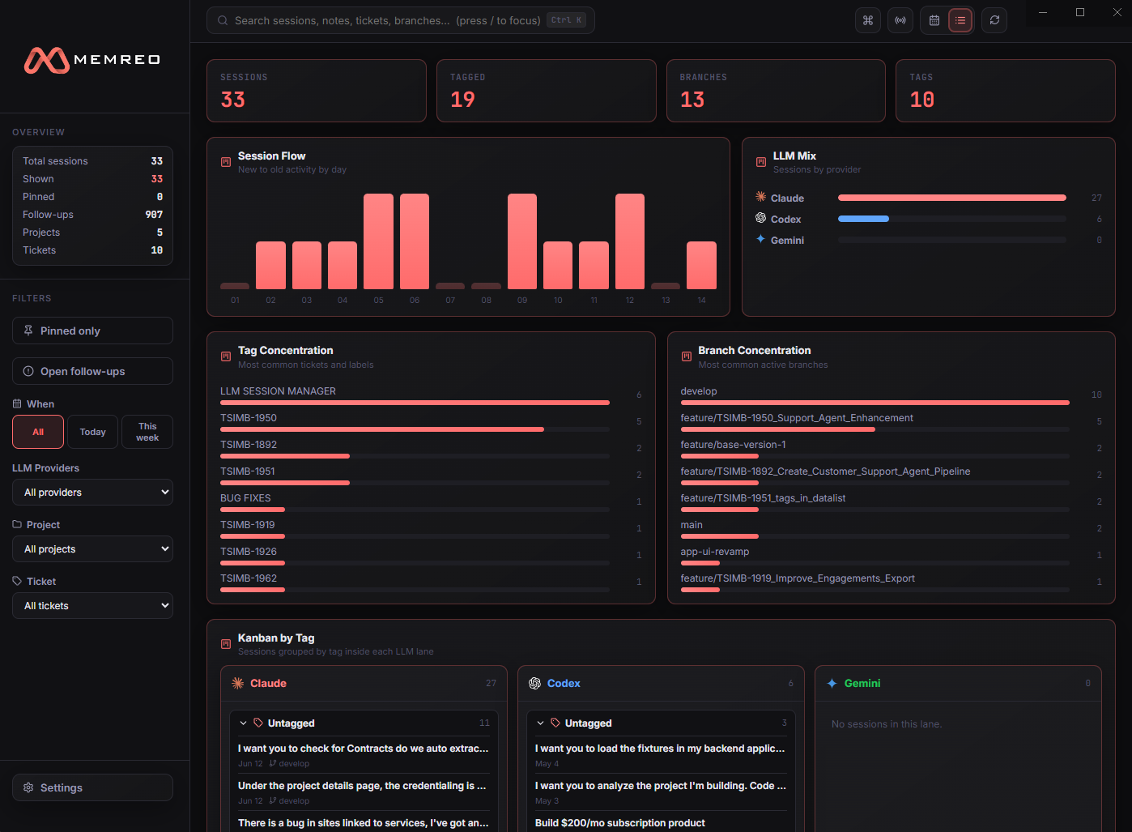This screenshot has width=1132, height=832.
Task: Click the Claude icon in LLM Mix
Action: 760,197
